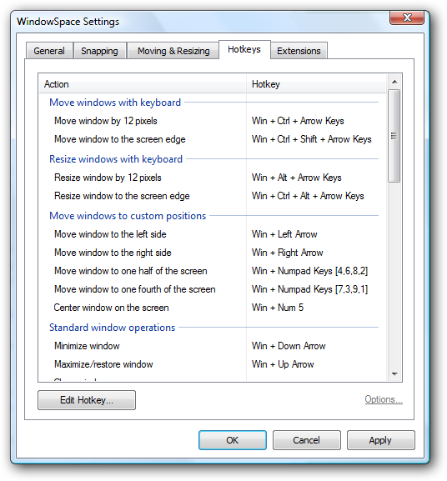Click the Apply button
447x481 pixels.
coord(380,440)
